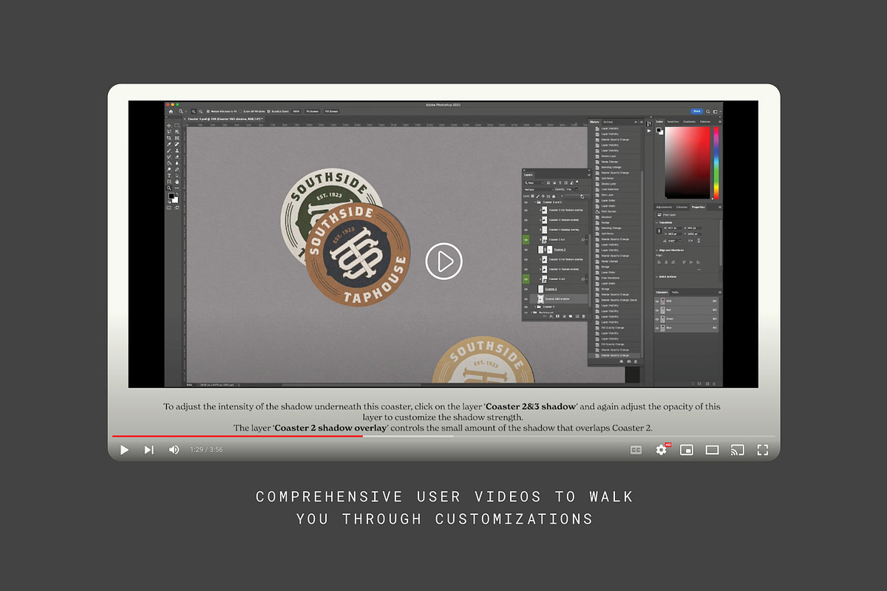This screenshot has height=591, width=887.
Task: Hide the Coaster 2&3 shadow layer
Action: (x=526, y=299)
